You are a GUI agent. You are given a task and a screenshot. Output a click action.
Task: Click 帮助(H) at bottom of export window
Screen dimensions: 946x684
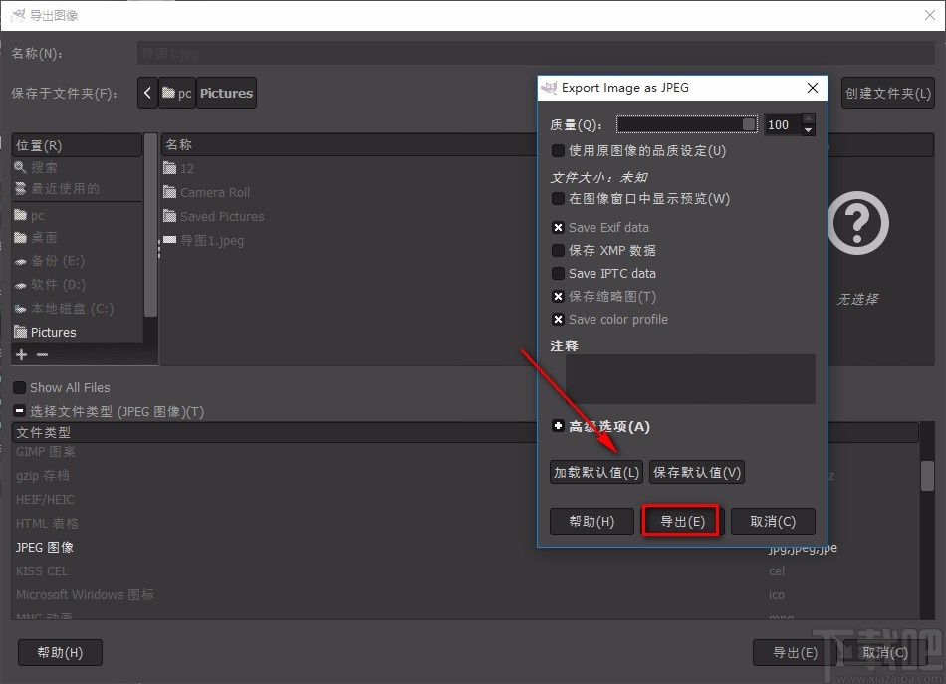(x=60, y=652)
